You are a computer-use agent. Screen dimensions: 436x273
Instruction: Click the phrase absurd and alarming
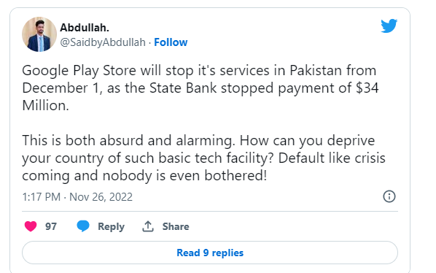(x=166, y=141)
